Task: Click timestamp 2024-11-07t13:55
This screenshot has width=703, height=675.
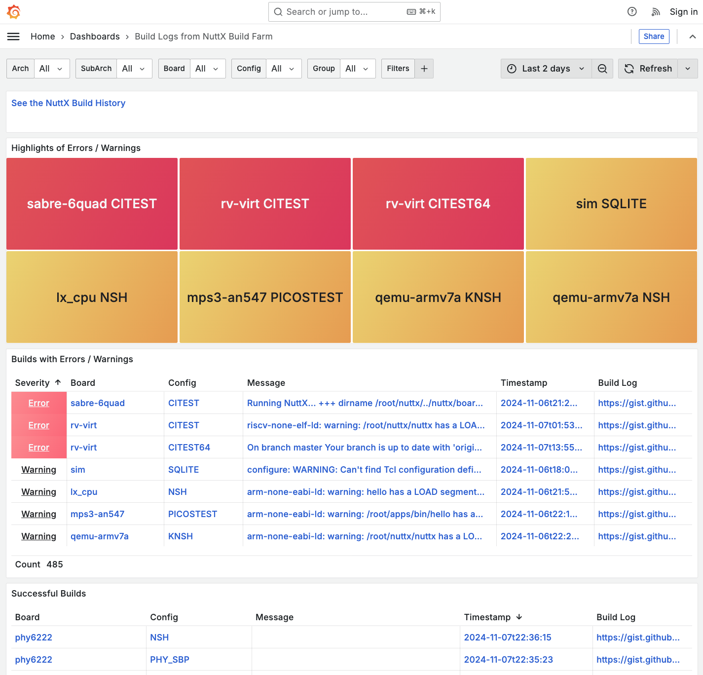Action: point(542,448)
